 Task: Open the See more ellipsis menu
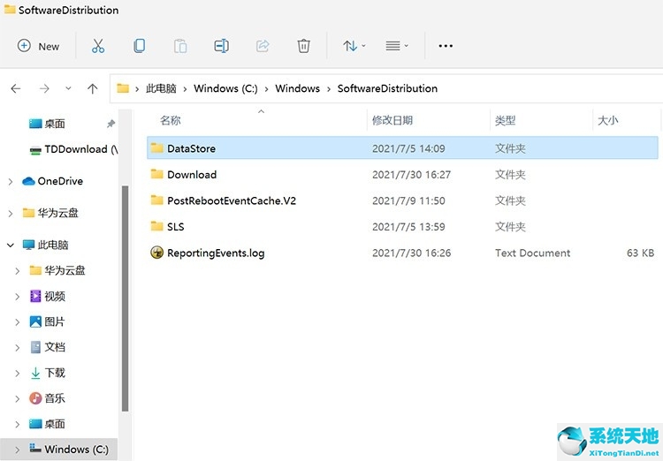[446, 46]
